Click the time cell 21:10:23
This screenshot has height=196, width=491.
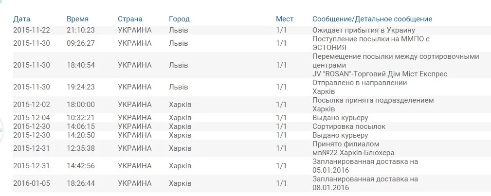(81, 30)
